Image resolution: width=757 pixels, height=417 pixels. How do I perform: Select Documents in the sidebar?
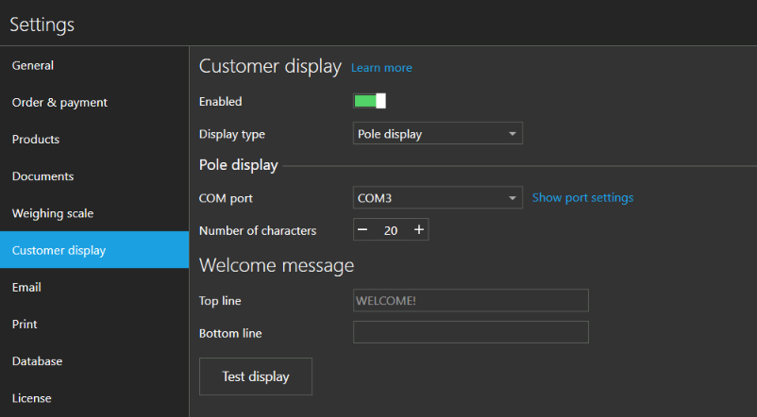pos(94,176)
